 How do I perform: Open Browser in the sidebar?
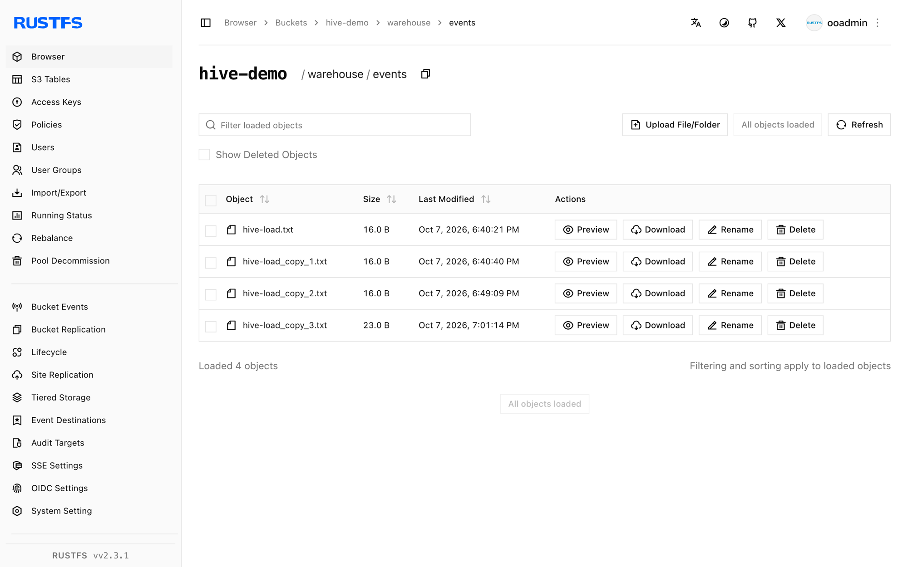click(89, 57)
